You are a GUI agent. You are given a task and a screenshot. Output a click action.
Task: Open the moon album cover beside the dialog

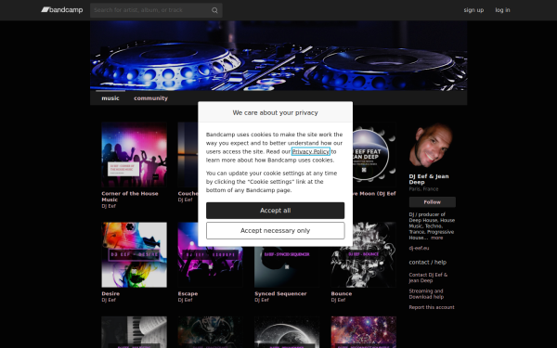[374, 155]
